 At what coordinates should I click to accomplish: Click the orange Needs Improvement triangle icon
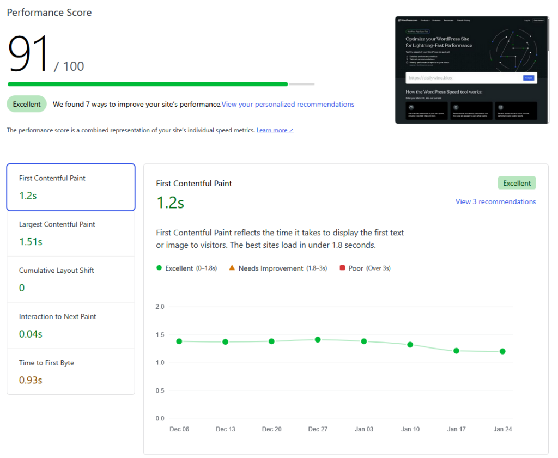232,268
